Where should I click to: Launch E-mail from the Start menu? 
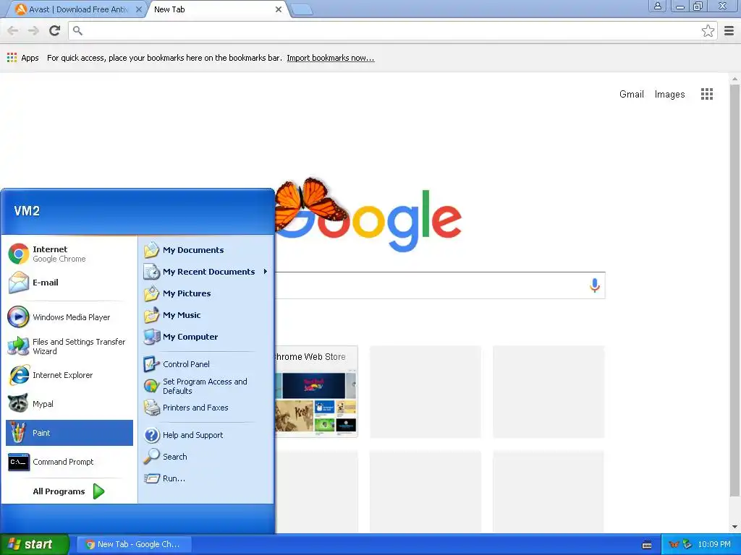(69, 283)
